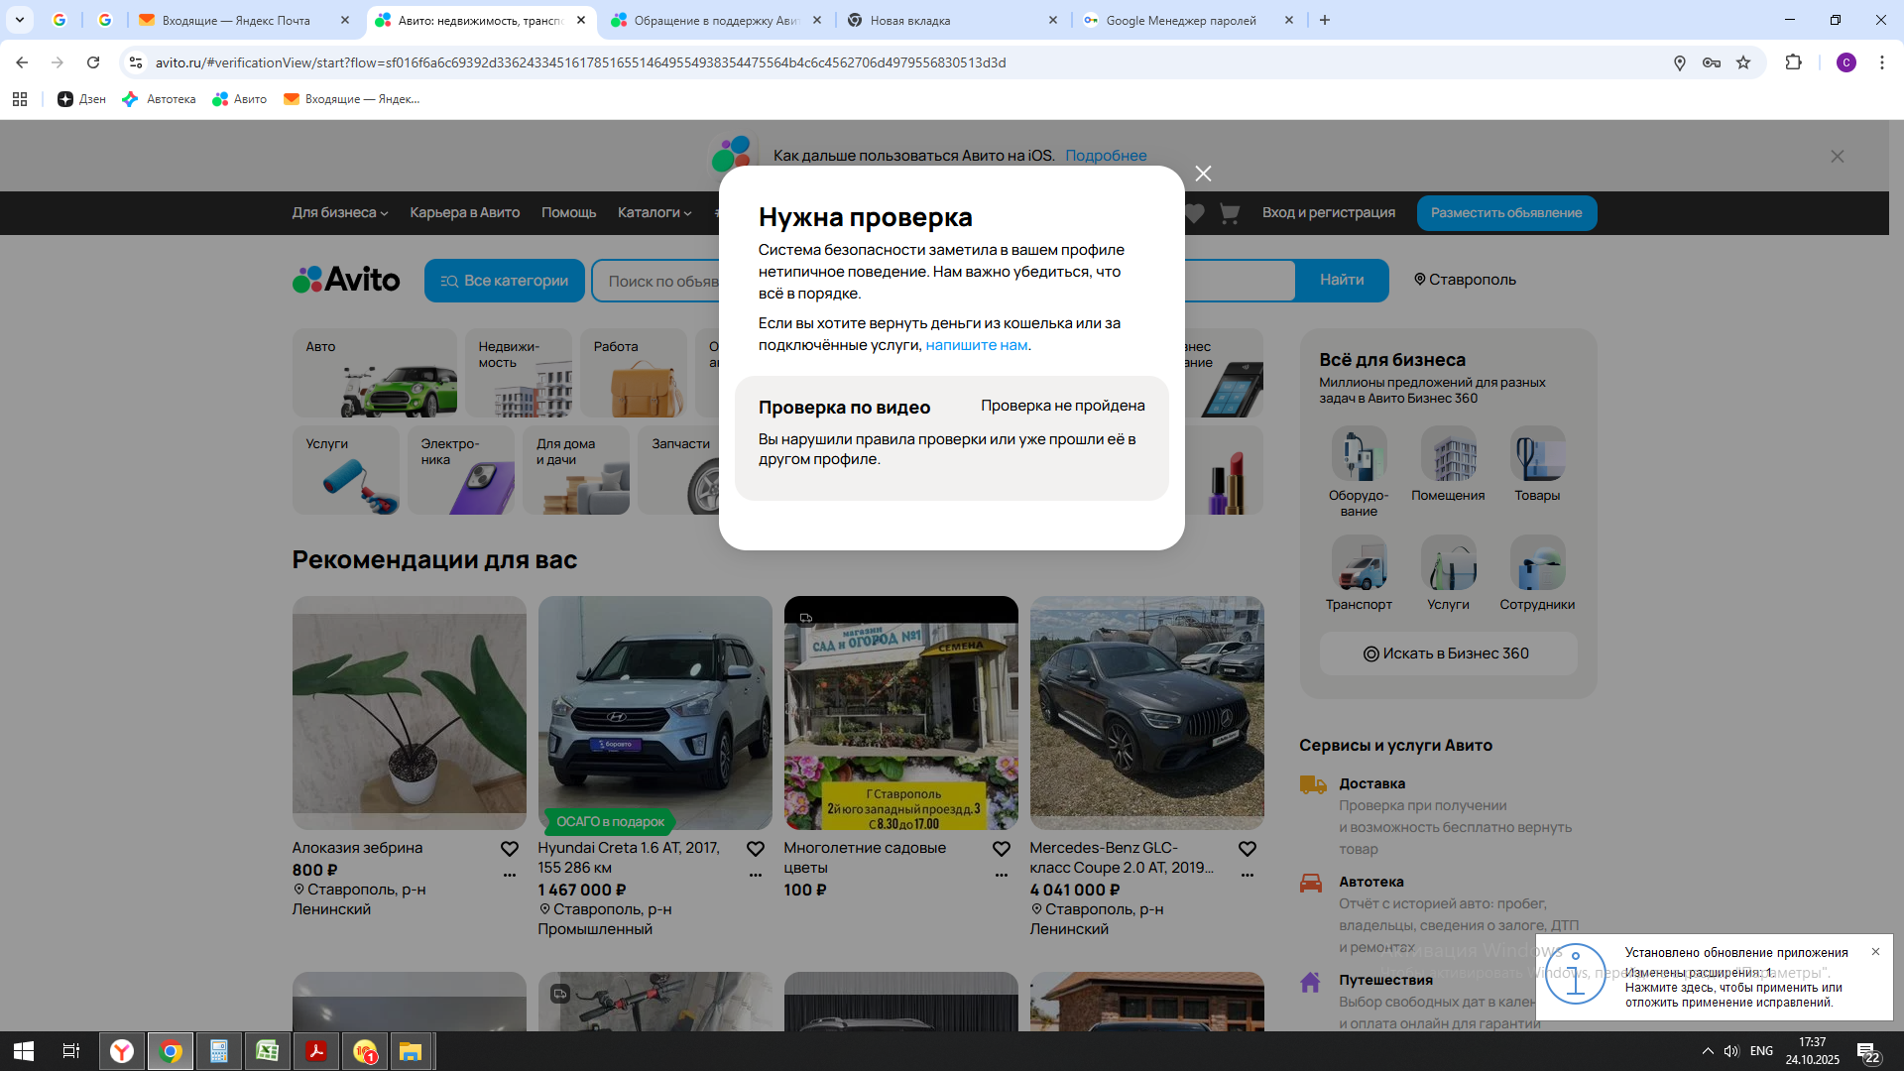Click the 'напишите нам' link in dialog

(976, 345)
